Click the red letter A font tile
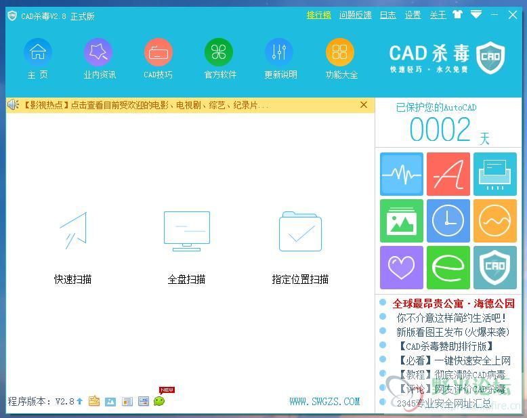The height and width of the screenshot is (418, 527). 448,174
